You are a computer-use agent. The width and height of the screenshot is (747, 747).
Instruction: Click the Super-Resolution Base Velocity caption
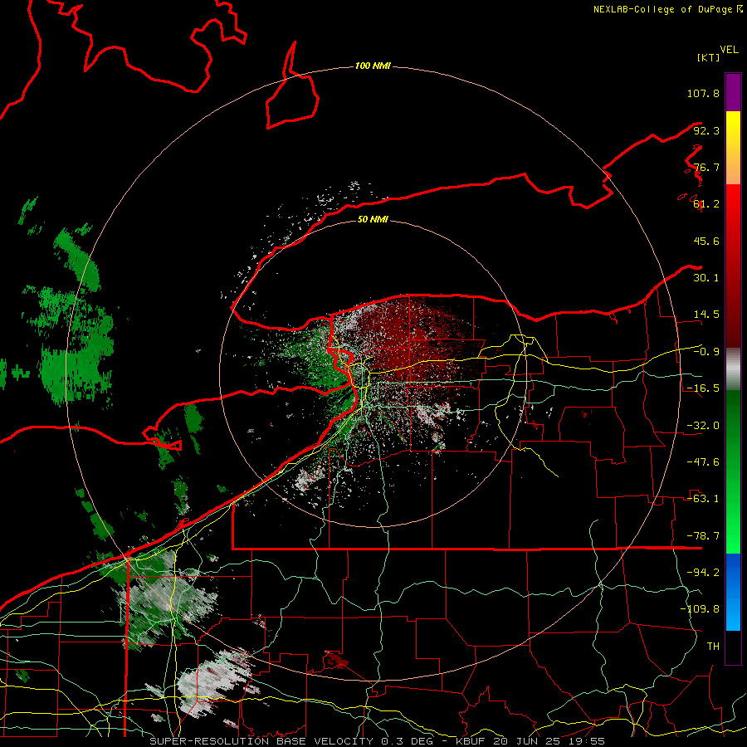pyautogui.click(x=378, y=741)
